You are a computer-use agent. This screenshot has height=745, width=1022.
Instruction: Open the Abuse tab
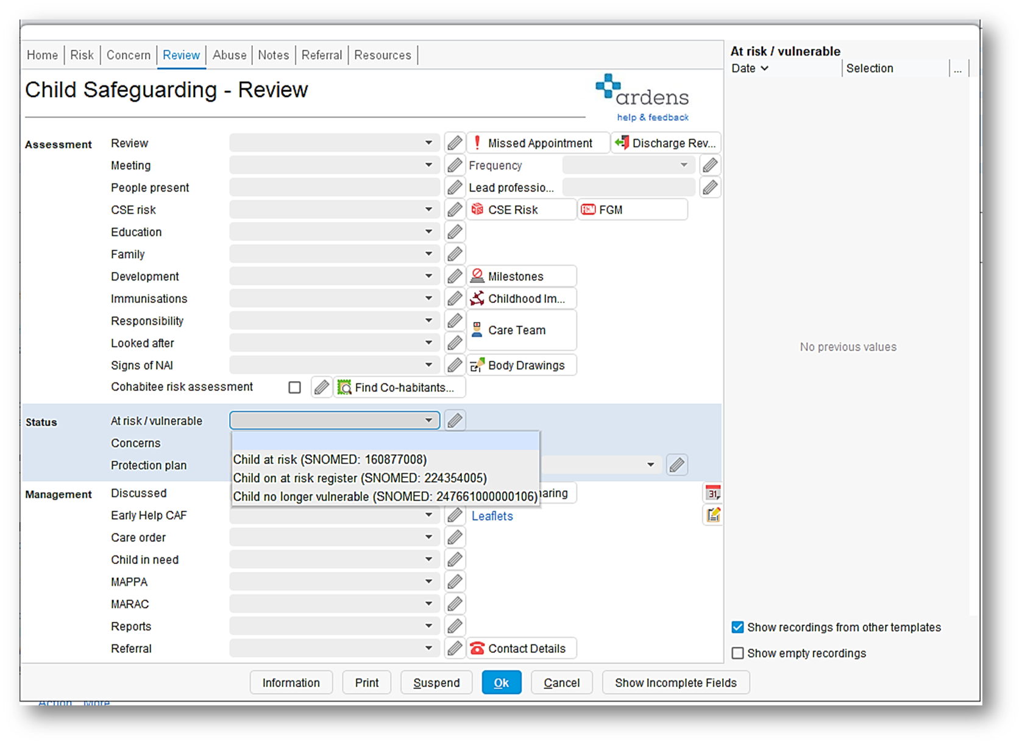[230, 55]
